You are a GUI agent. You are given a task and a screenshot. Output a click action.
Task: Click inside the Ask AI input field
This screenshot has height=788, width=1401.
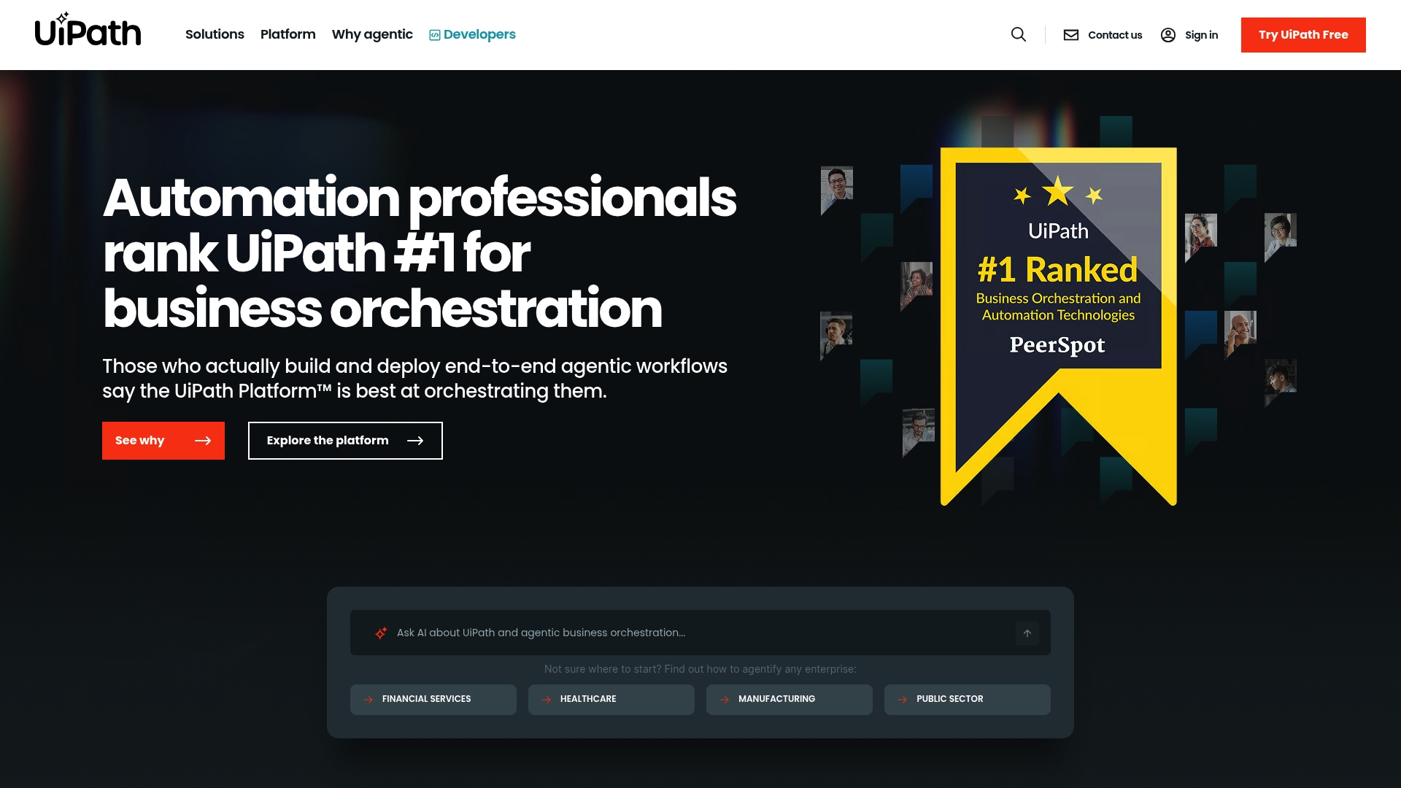click(657, 633)
